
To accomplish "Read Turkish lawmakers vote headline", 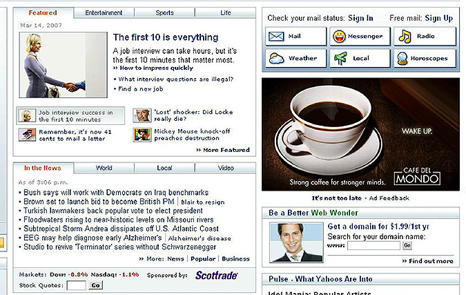I will click(113, 211).
